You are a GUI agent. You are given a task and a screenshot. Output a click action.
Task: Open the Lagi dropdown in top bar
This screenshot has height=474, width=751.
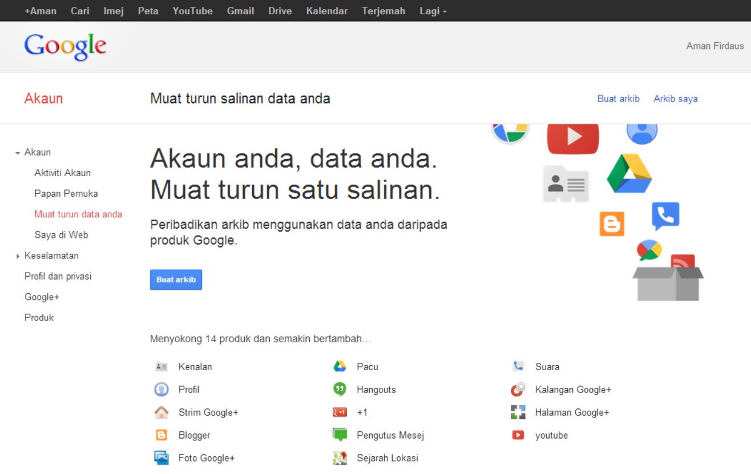433,11
